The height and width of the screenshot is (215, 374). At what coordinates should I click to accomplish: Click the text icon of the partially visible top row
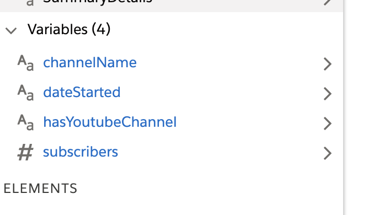[x=30, y=2]
